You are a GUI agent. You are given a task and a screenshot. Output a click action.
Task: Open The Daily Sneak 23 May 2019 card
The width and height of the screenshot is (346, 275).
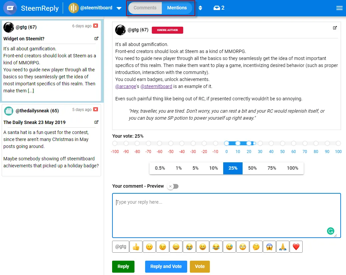[x=51, y=140]
